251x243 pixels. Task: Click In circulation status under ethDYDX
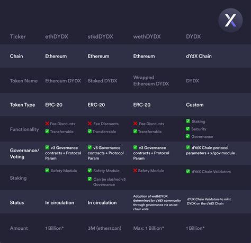(60, 203)
